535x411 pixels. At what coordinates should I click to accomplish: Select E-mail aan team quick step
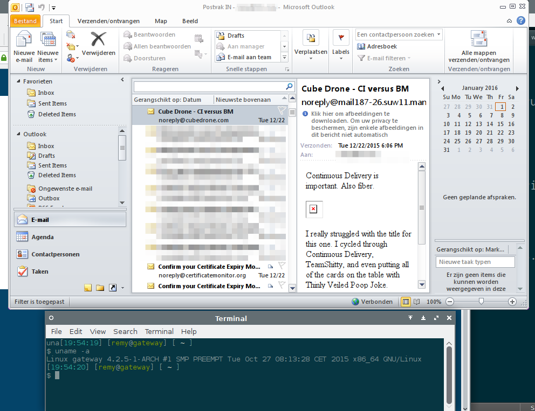click(x=248, y=57)
